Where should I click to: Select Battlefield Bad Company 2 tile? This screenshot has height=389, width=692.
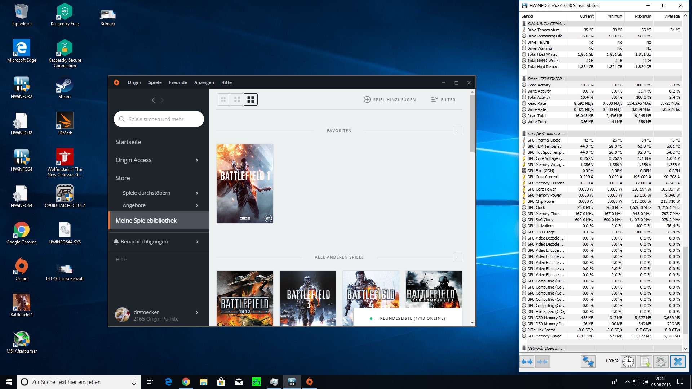[434, 289]
